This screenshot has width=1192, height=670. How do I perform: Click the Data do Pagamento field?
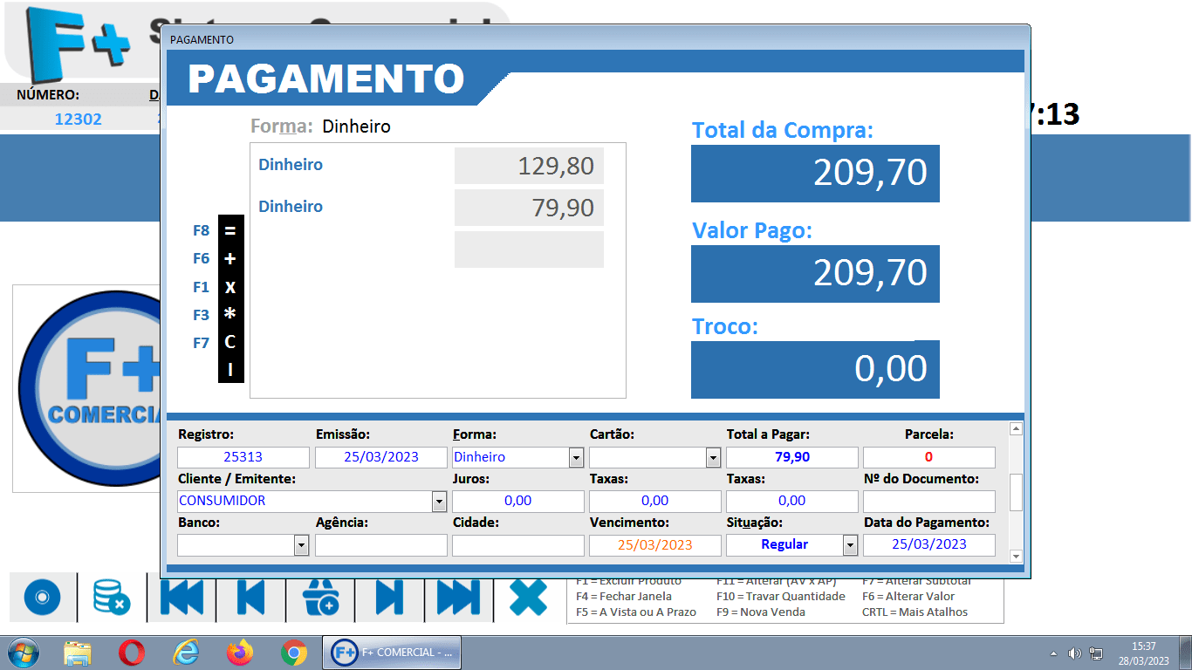click(x=929, y=545)
